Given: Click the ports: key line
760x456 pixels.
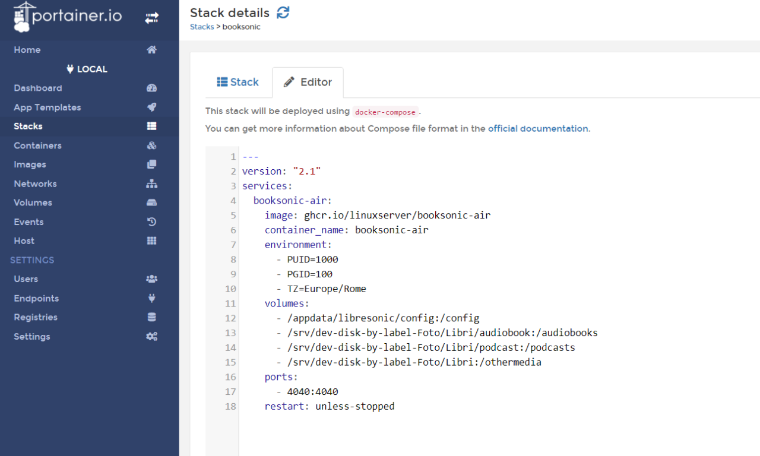Looking at the screenshot, I should pos(281,376).
